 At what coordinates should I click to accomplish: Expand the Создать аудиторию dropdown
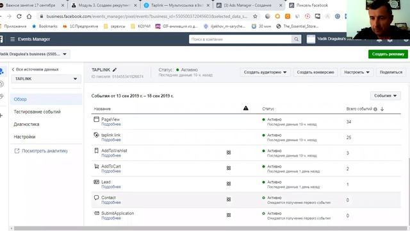coord(265,73)
